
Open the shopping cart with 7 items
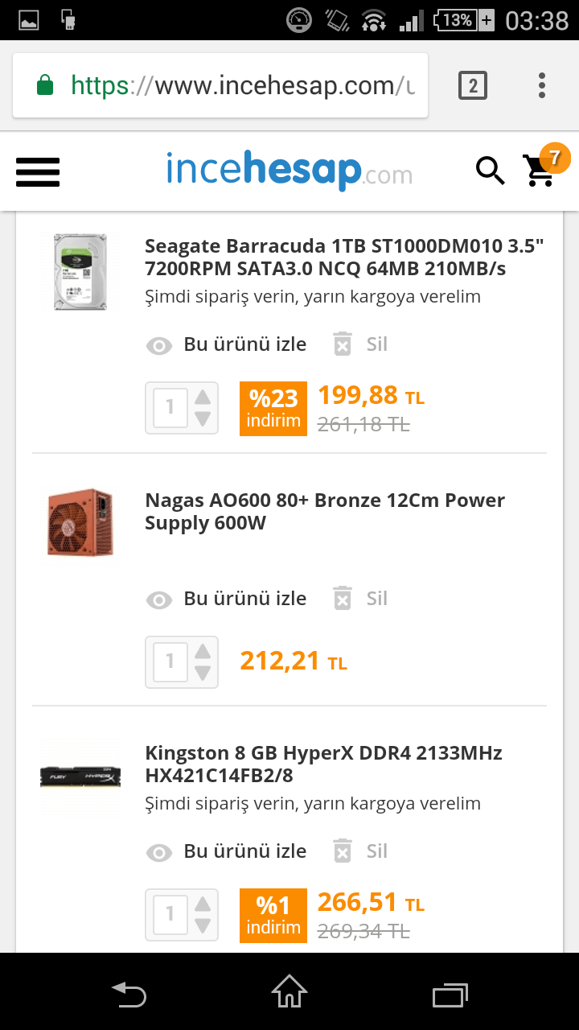pos(540,169)
